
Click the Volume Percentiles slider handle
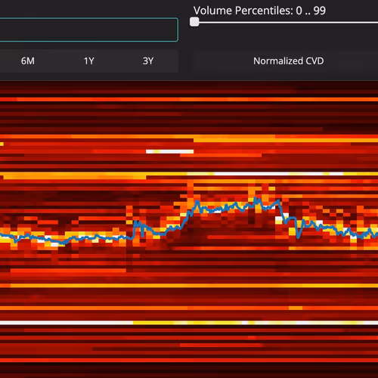pyautogui.click(x=194, y=22)
